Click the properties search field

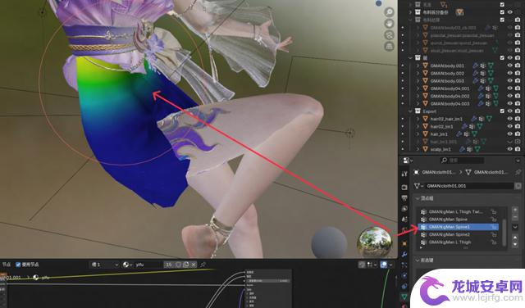click(462, 161)
